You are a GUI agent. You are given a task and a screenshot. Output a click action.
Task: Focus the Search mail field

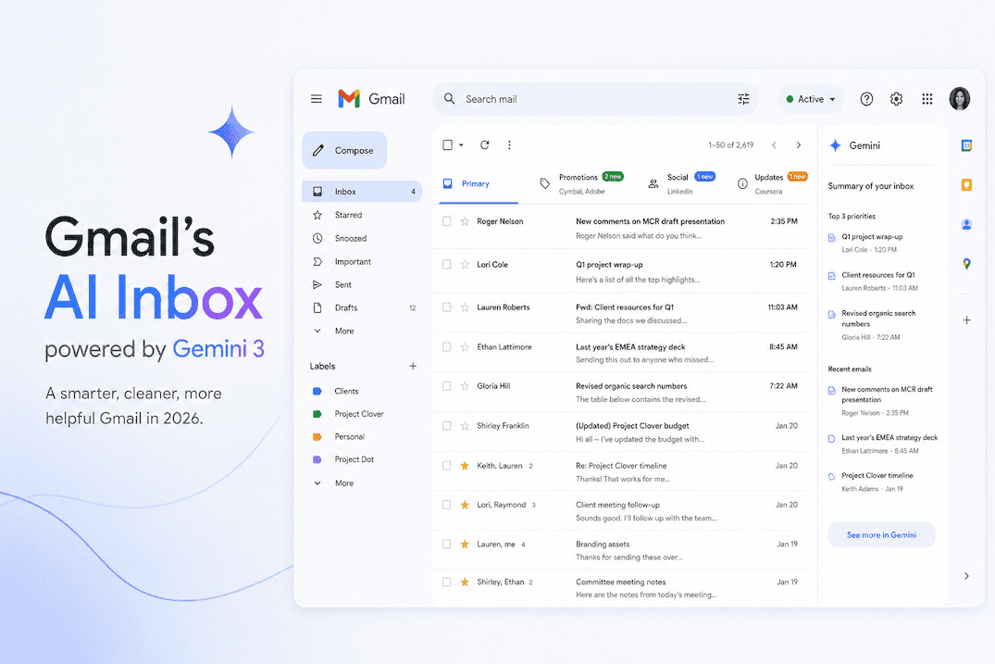pyautogui.click(x=595, y=99)
